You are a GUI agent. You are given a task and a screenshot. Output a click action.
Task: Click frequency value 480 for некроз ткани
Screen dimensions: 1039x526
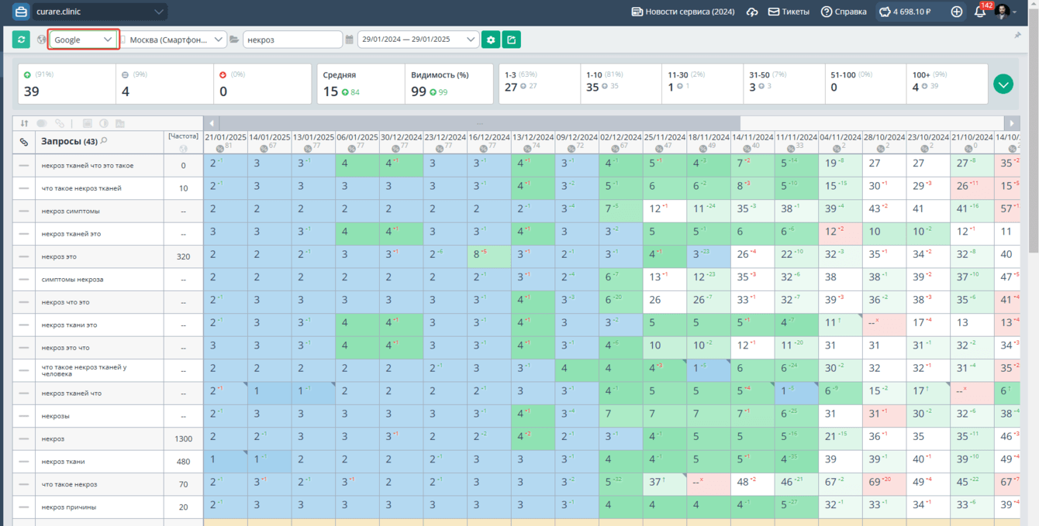click(x=183, y=462)
